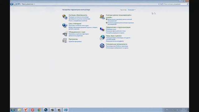Open Изменение фона рабочего стола link
This screenshot has width=199, height=112.
click(116, 31)
